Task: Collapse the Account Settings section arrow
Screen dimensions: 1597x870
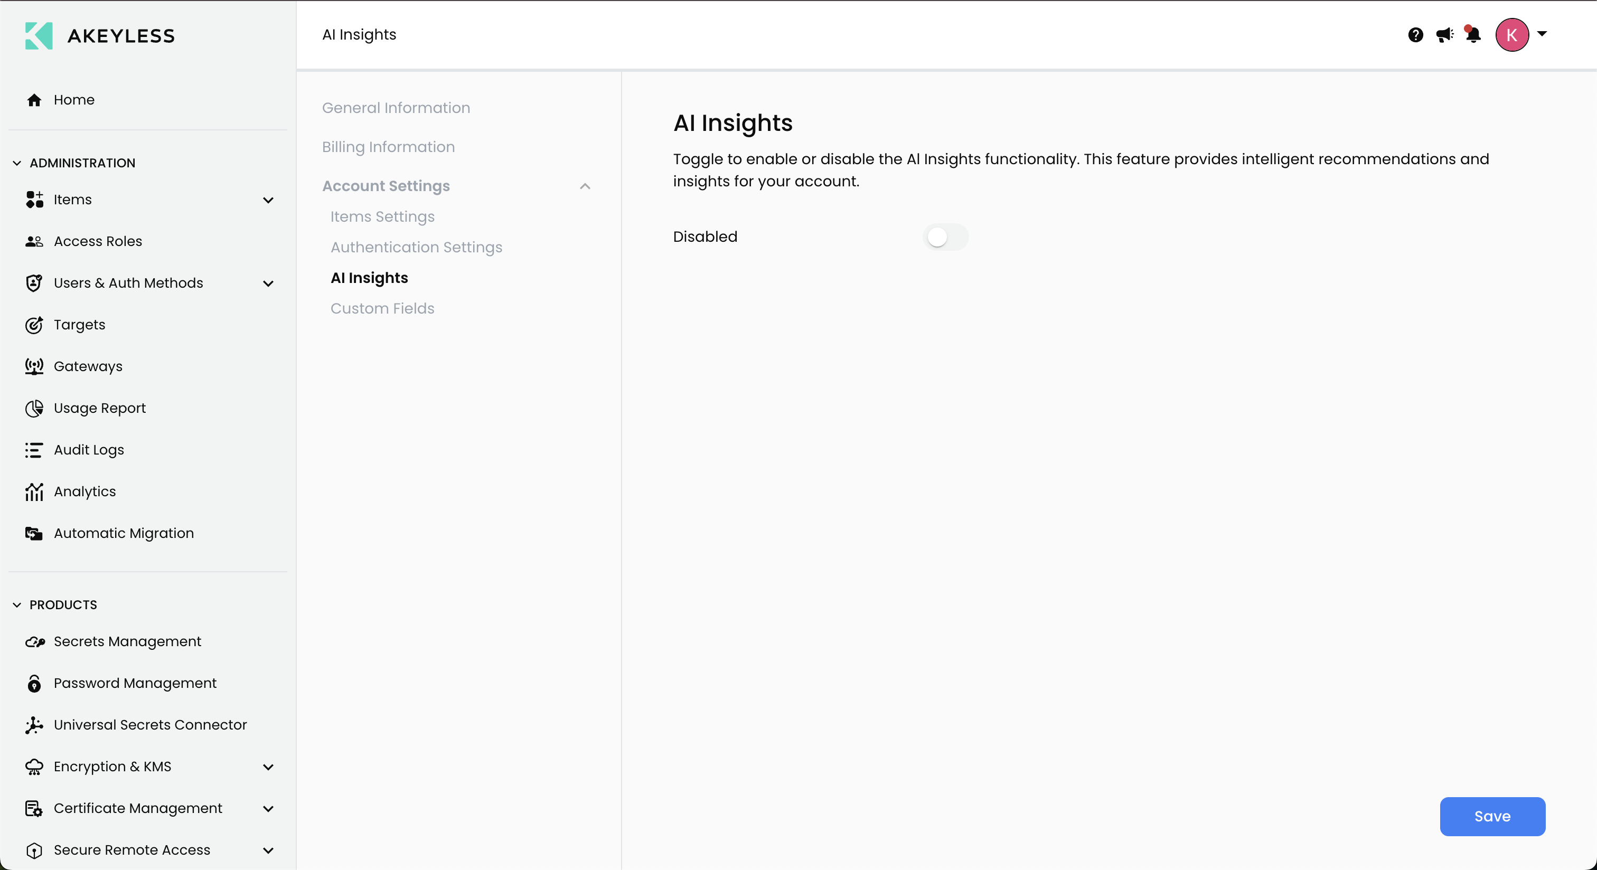Action: pos(585,186)
